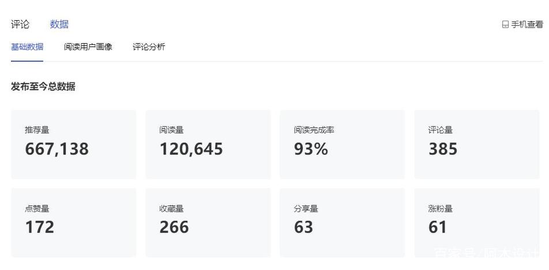Click the 推荐量 card label
The image size is (549, 270).
coord(37,130)
